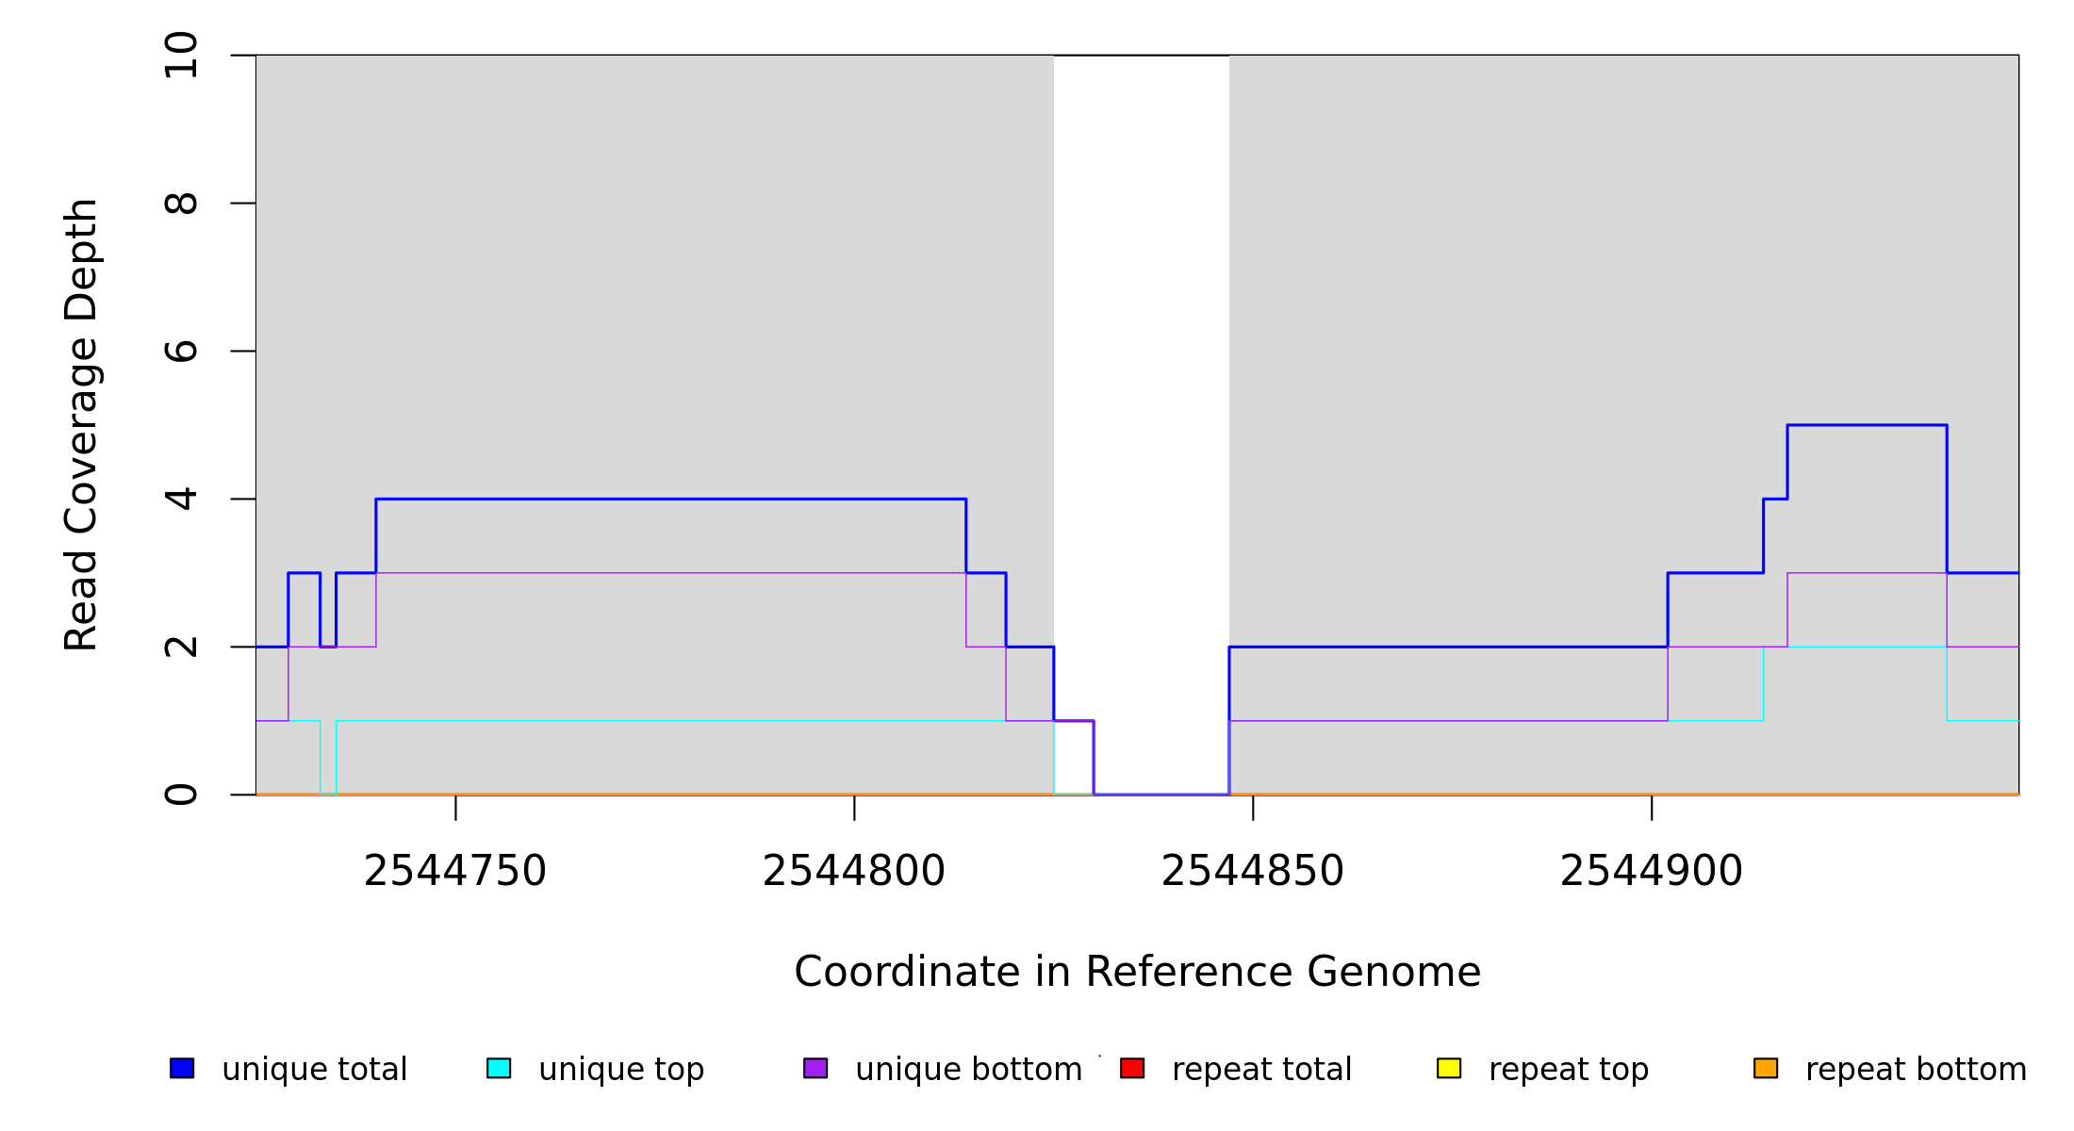Click the 2544800 x-axis tick label
Screen dimensions: 2074x1131
click(854, 872)
